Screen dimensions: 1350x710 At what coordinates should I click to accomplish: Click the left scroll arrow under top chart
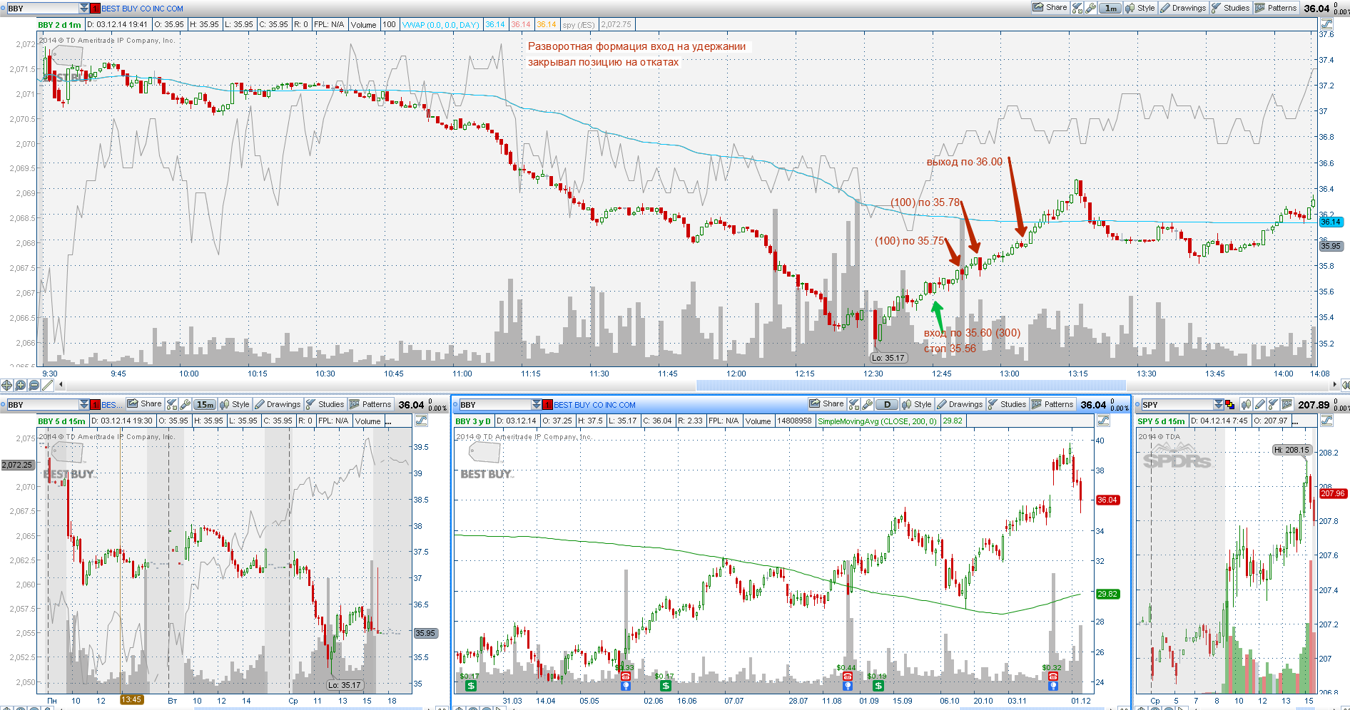(x=61, y=385)
